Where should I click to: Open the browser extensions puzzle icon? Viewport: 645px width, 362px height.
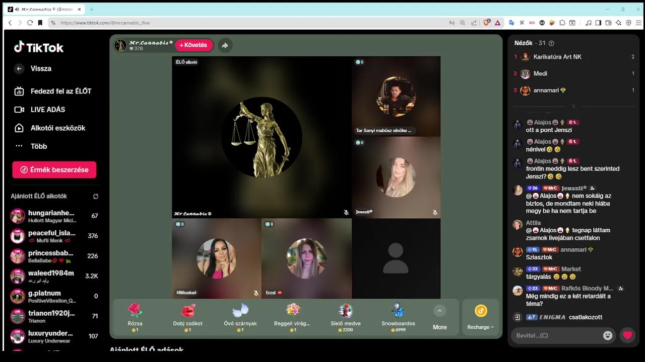coord(562,23)
